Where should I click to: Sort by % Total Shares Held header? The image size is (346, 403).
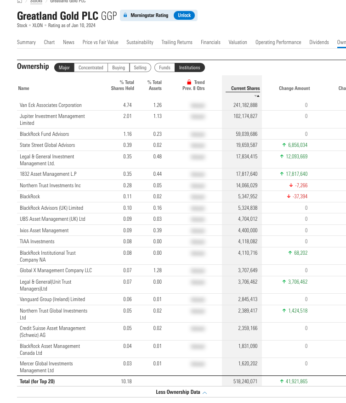tap(122, 85)
